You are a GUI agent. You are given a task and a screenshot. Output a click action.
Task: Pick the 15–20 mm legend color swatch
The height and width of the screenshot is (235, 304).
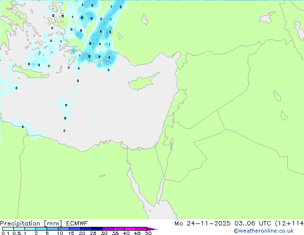(74, 229)
